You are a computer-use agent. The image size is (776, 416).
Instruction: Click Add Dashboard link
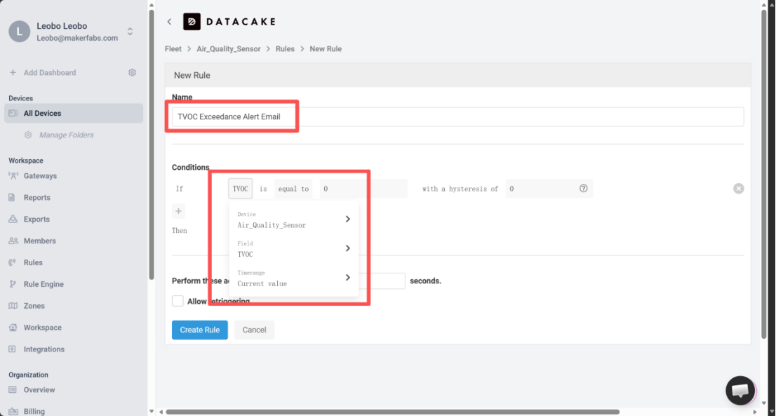tap(50, 73)
